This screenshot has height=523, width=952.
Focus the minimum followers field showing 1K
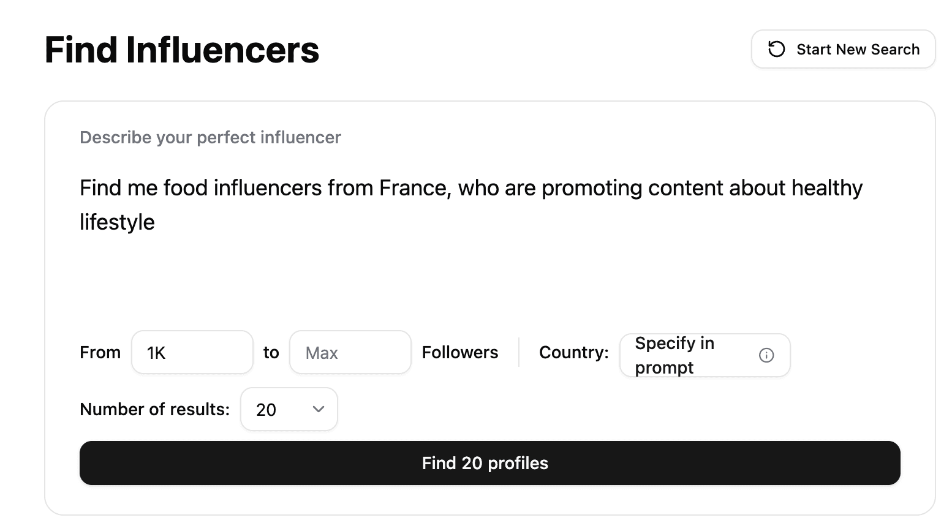coord(192,353)
